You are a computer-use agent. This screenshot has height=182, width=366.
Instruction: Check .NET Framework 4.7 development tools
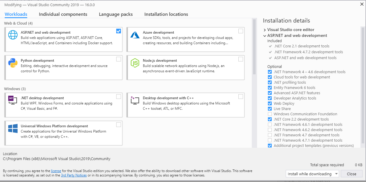tap(270, 135)
